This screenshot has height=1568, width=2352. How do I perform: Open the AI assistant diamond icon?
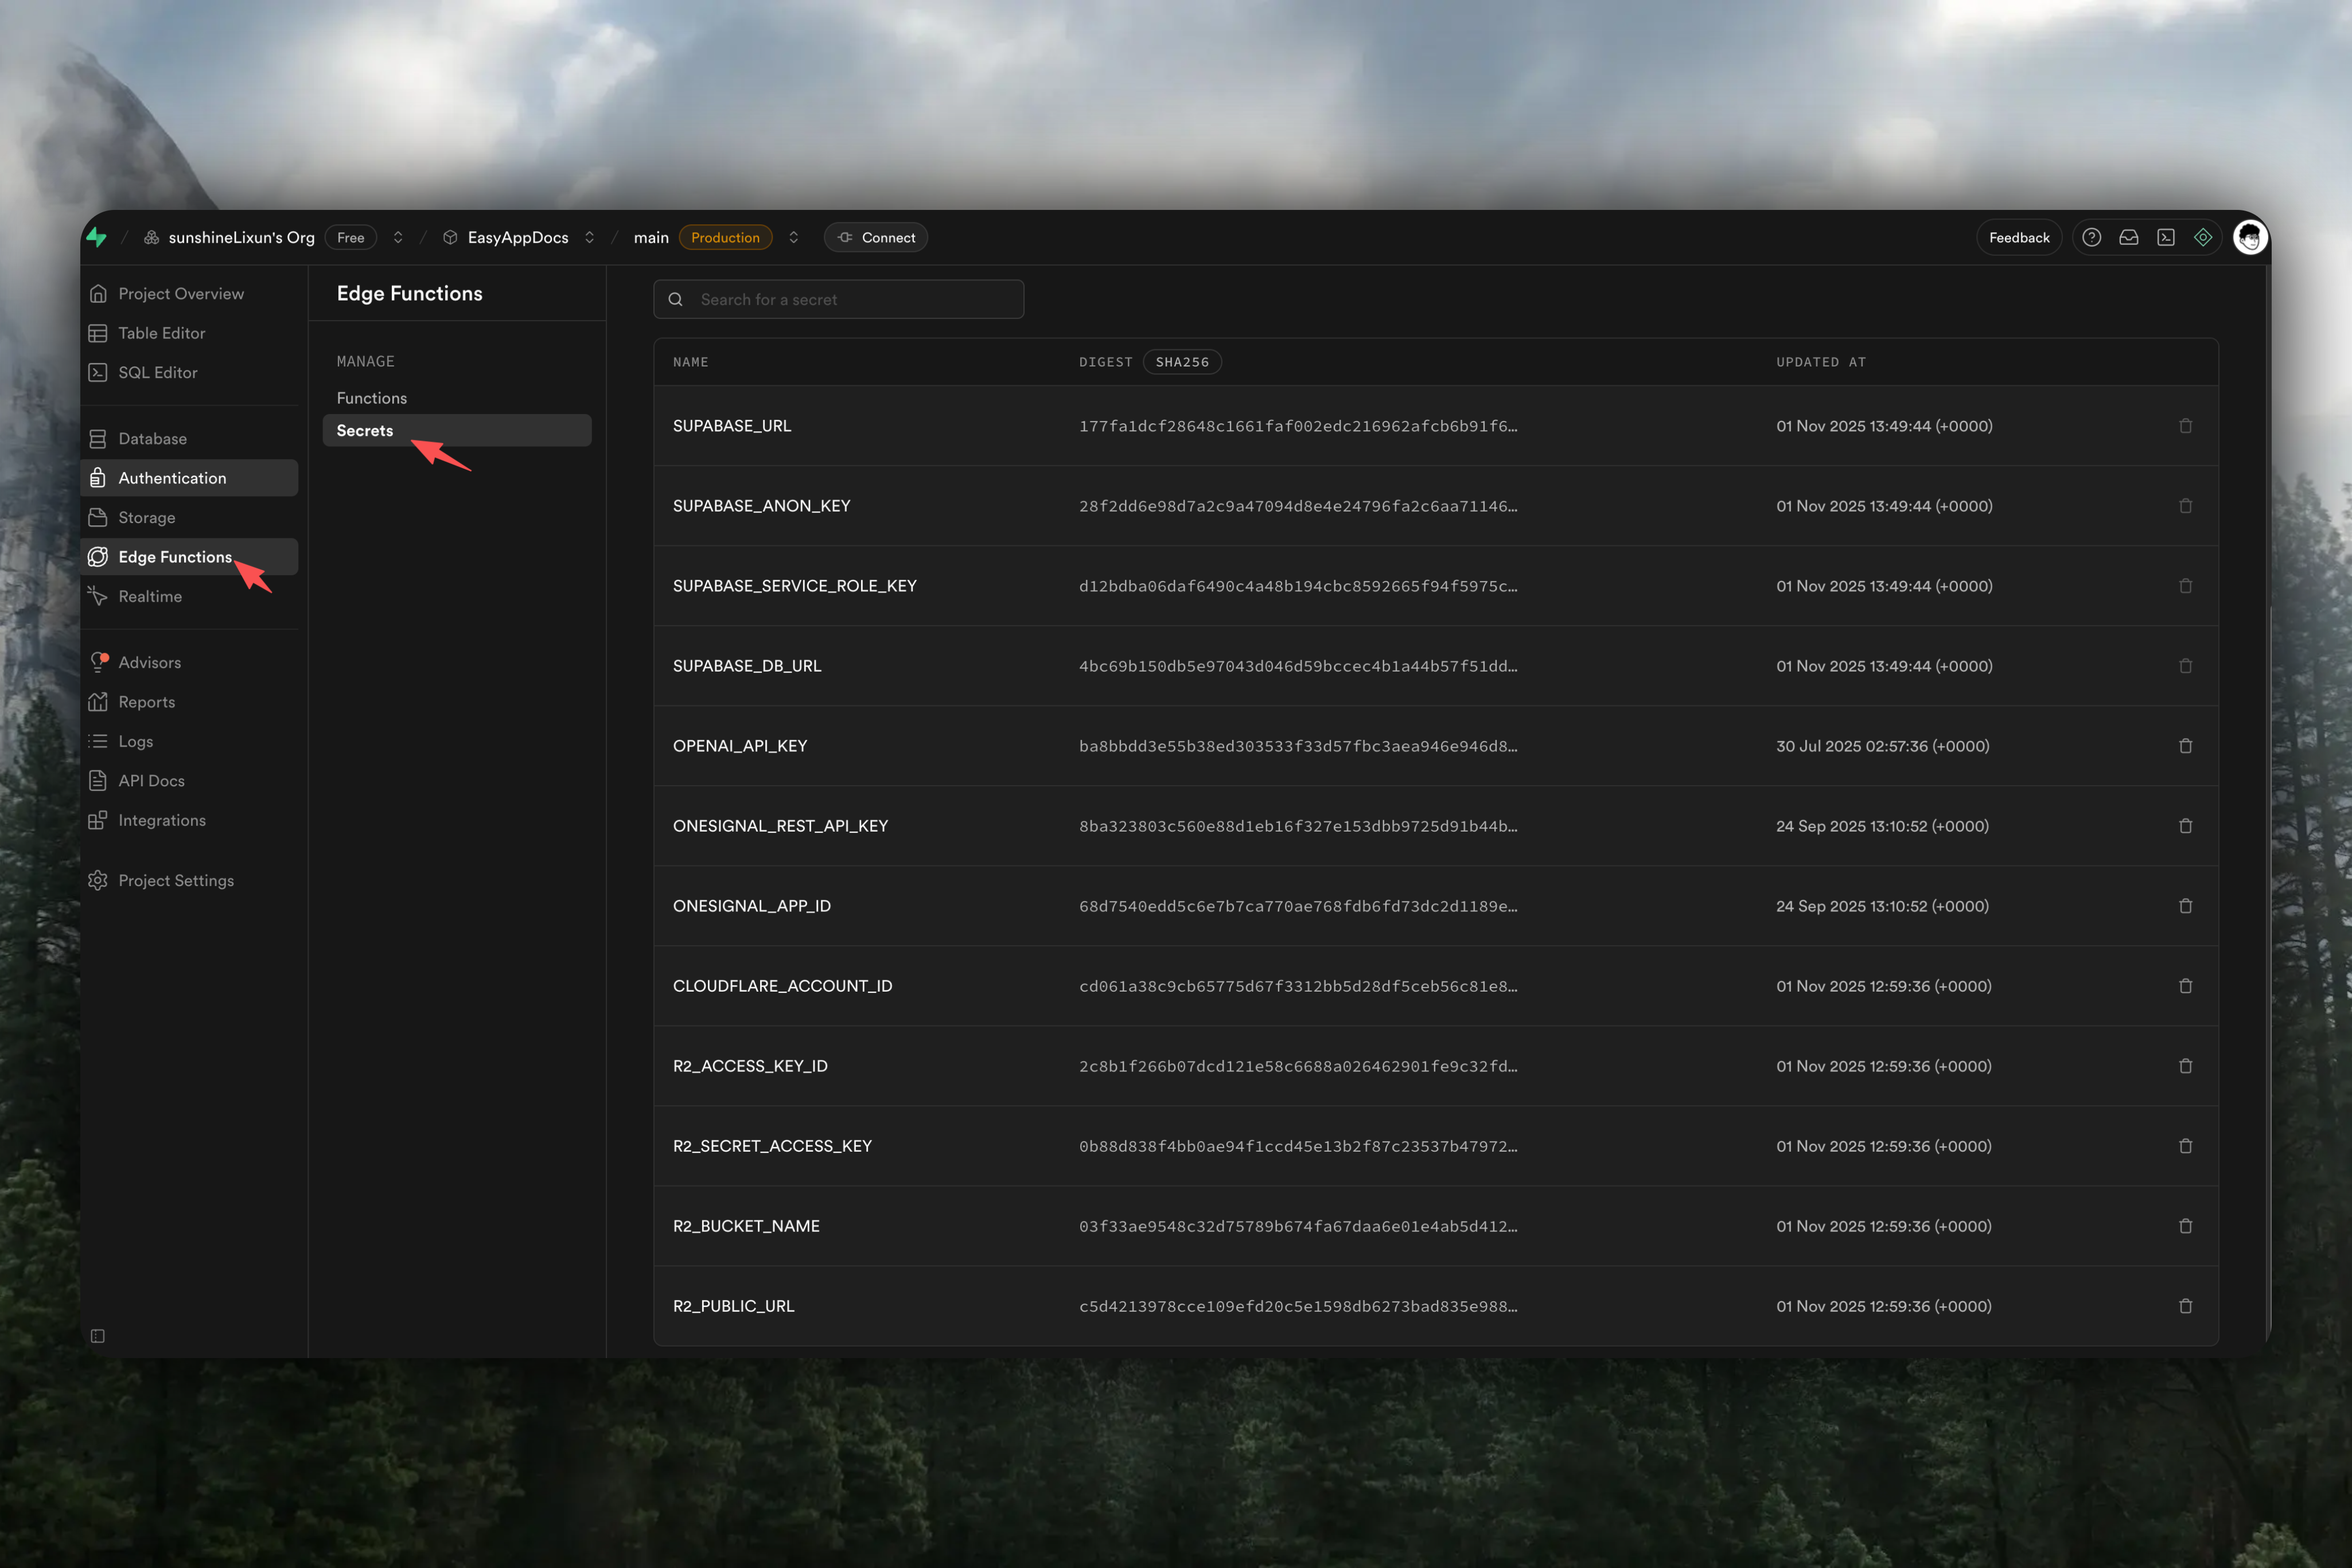[2202, 237]
